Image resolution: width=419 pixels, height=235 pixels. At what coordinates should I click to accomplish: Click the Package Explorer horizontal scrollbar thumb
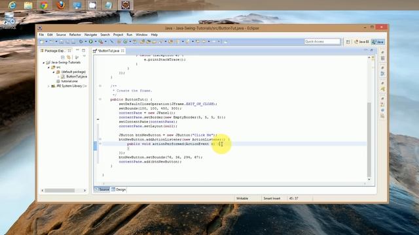click(60, 191)
